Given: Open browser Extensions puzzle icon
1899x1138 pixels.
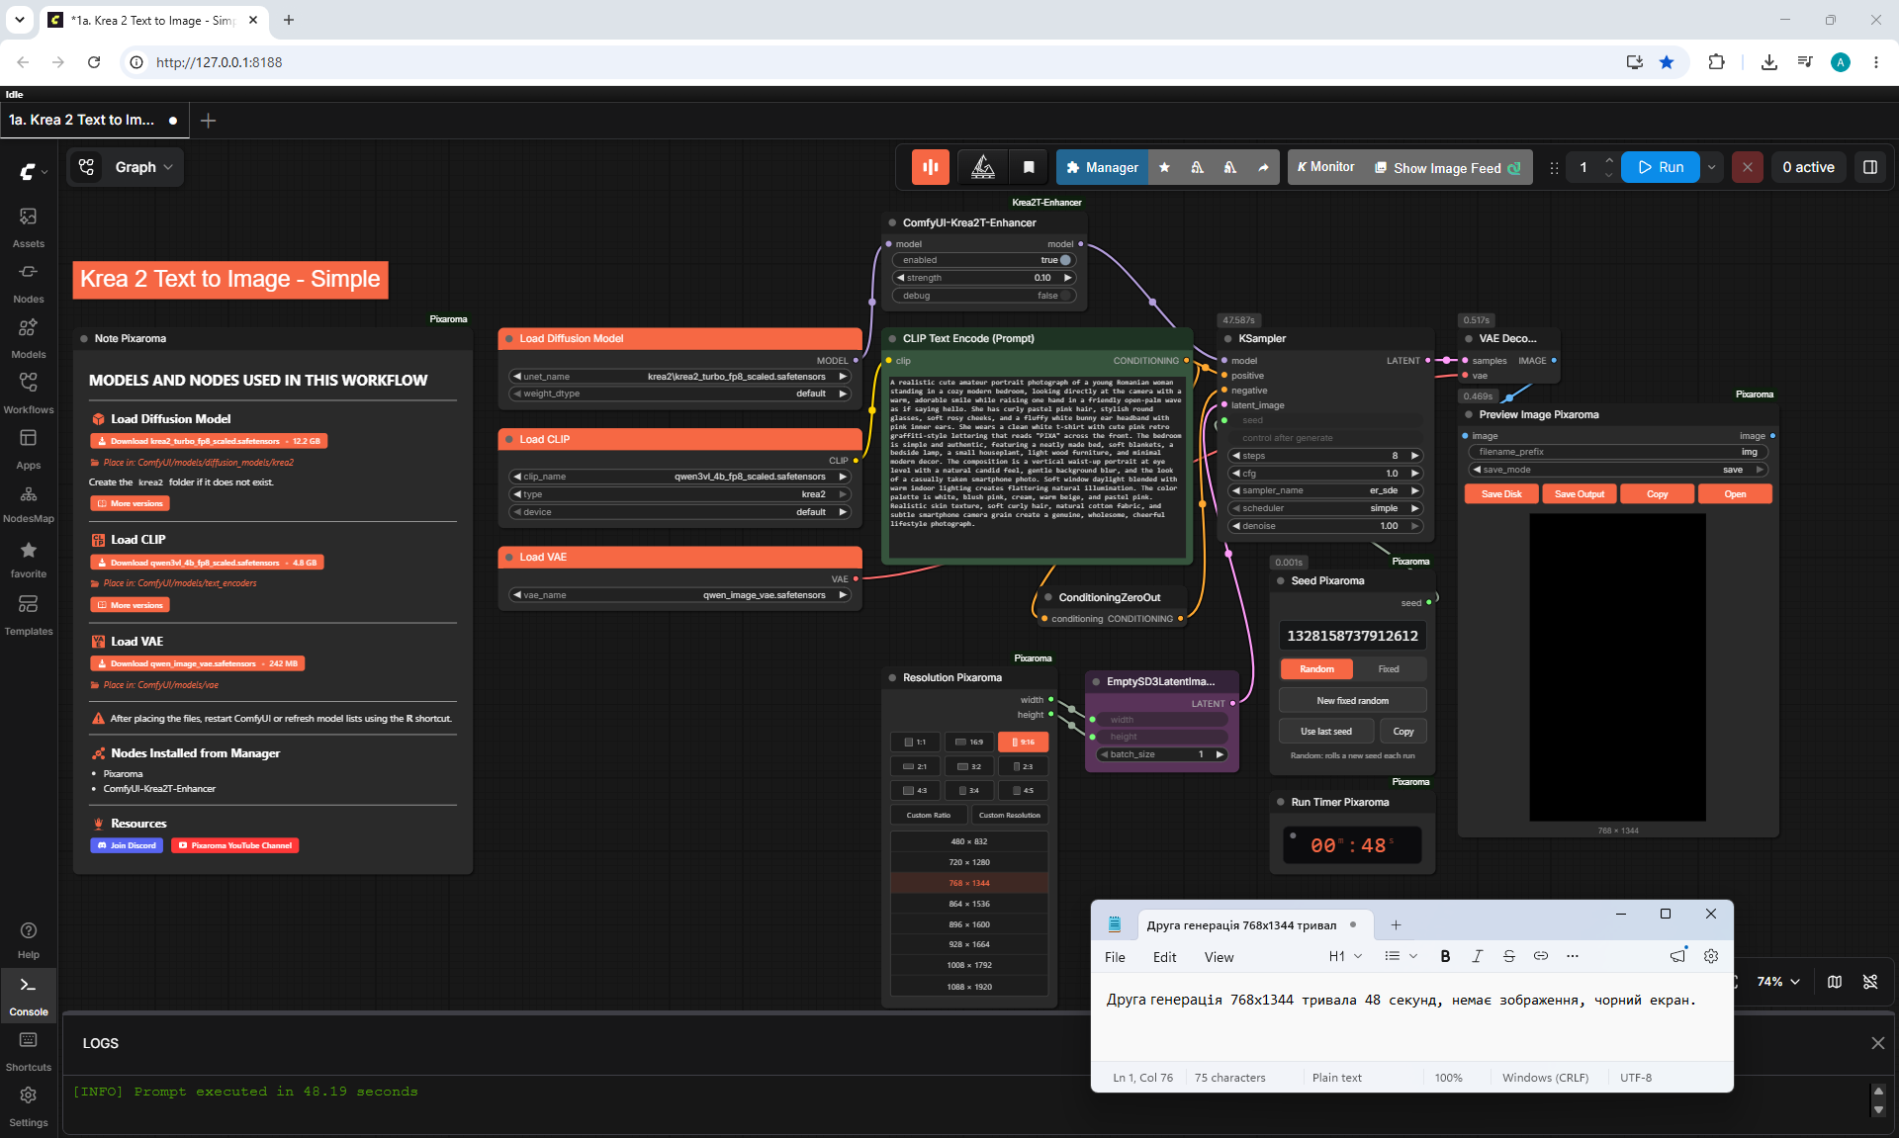Looking at the screenshot, I should 1716,62.
